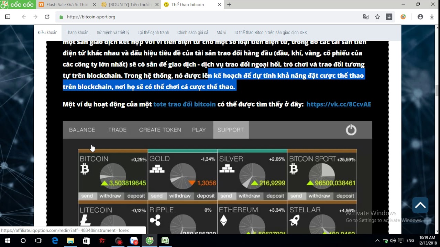Open Lợi thế cạnh tranh menu item
The image size is (440, 247).
[x=153, y=33]
